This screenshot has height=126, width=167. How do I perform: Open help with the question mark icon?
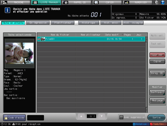tap(163, 2)
